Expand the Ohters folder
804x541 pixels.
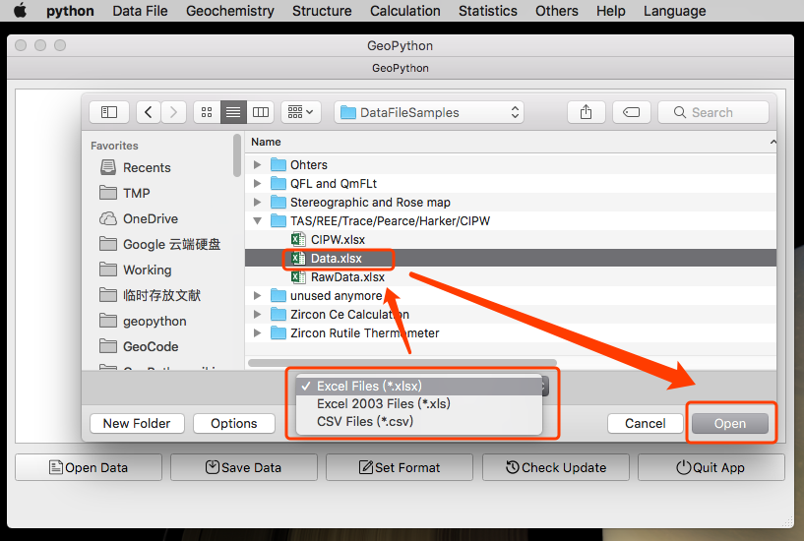pyautogui.click(x=258, y=164)
